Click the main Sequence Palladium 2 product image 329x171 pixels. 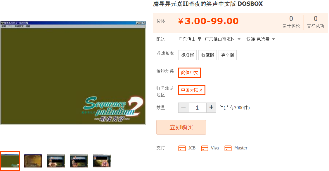tap(73, 73)
